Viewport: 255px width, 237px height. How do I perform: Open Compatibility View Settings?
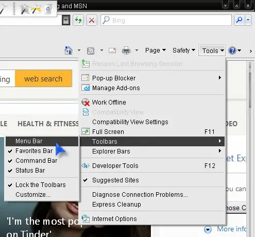(x=152, y=122)
